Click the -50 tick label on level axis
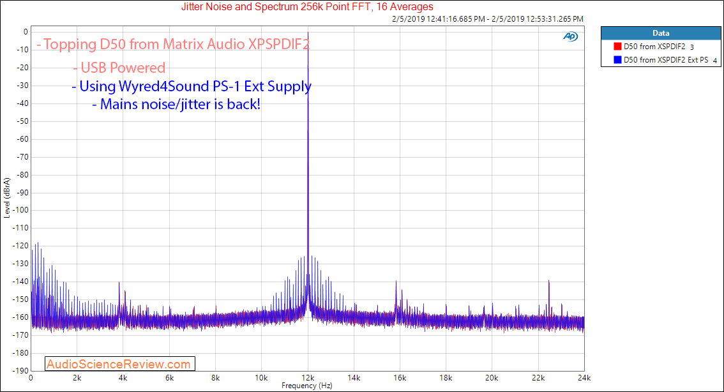 (22, 121)
